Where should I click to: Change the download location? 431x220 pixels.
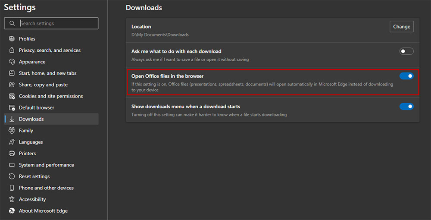(401, 27)
